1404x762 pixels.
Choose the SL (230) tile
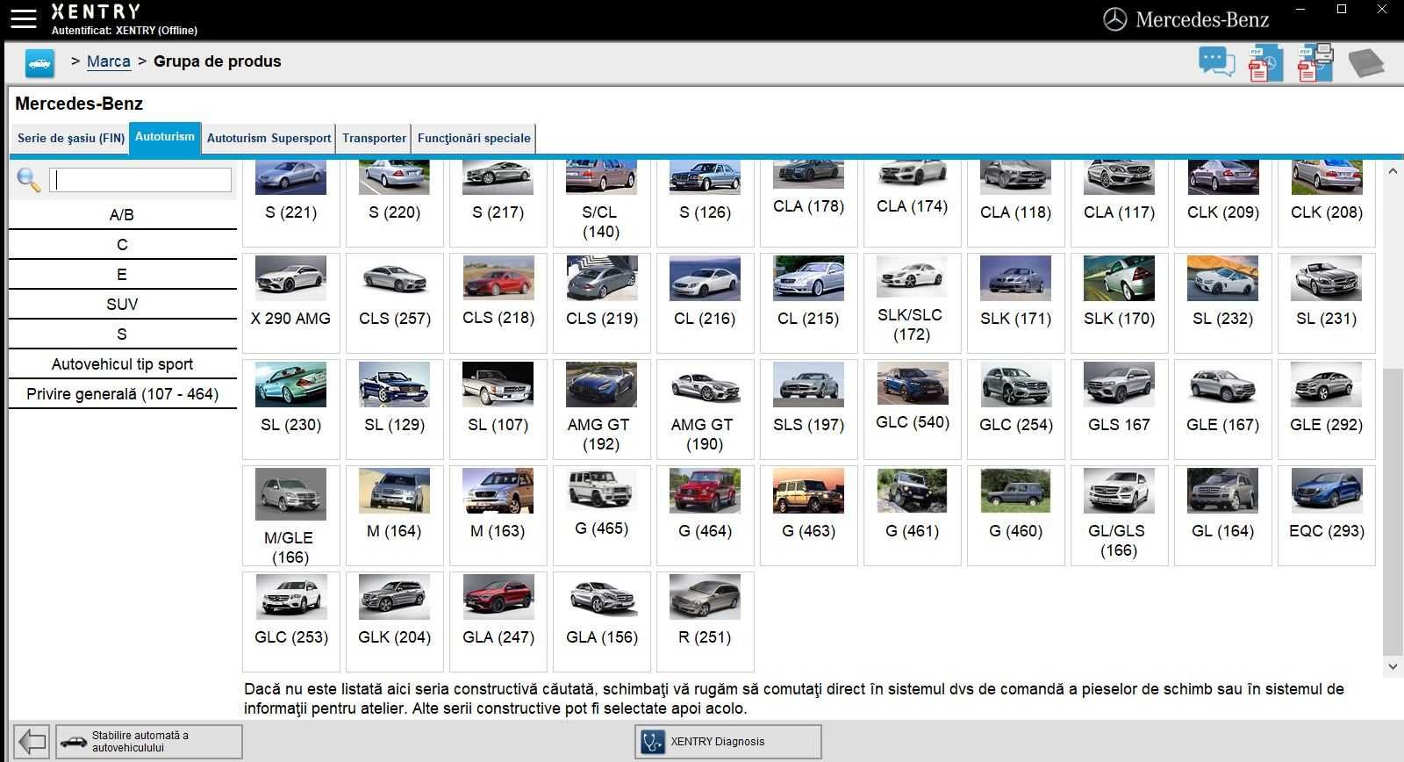click(x=290, y=409)
